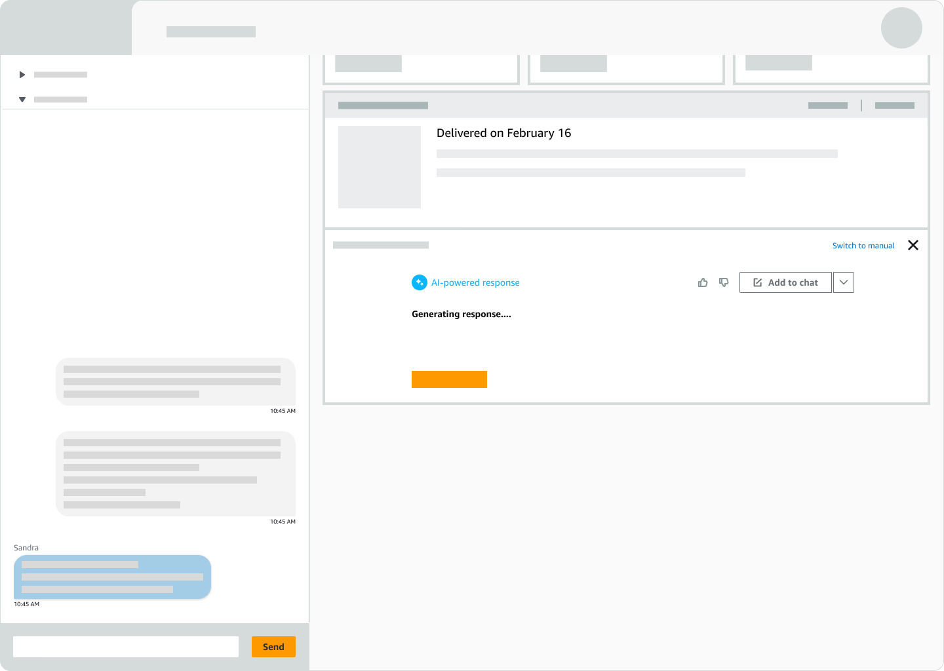Click the thumbs down feedback icon

[724, 282]
